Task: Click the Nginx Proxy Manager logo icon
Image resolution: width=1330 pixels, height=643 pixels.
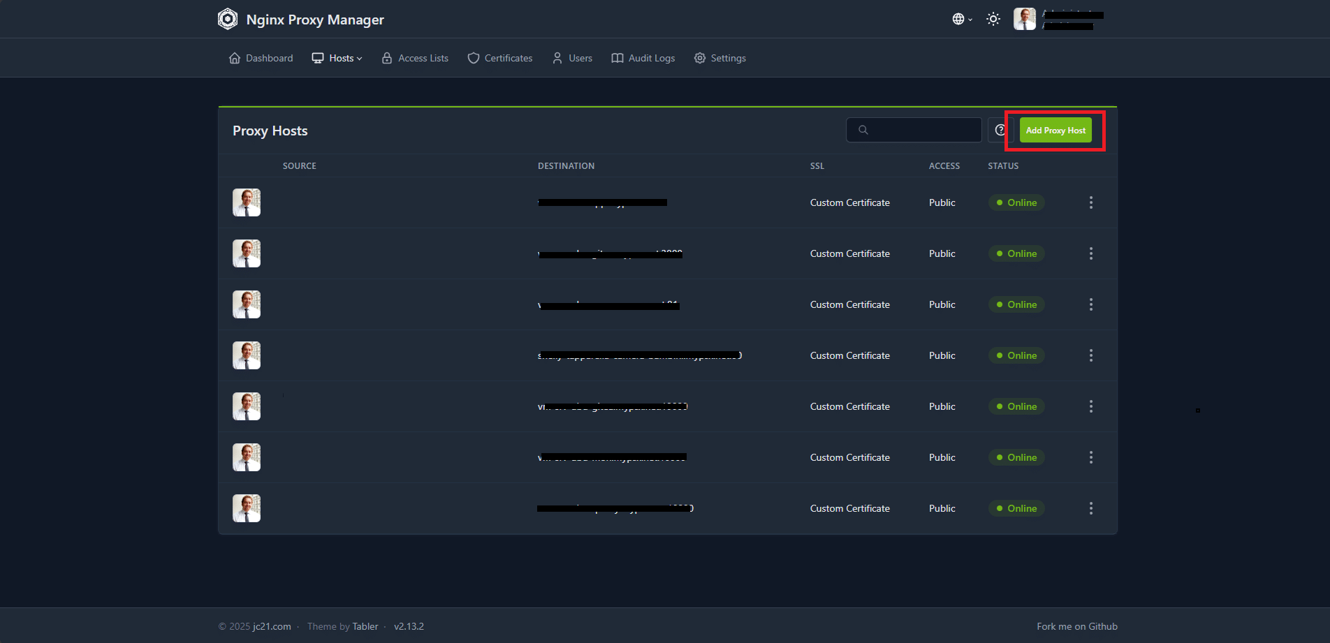Action: [228, 19]
